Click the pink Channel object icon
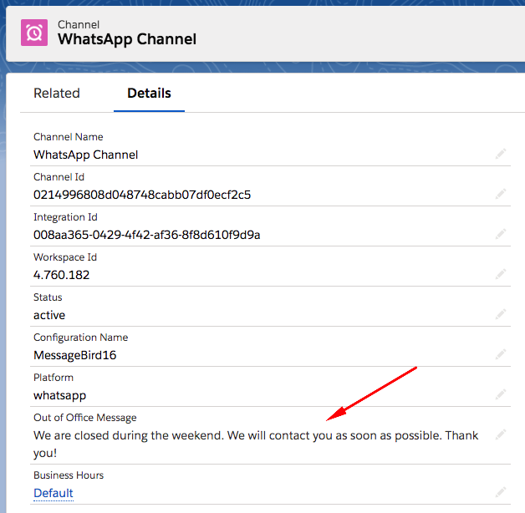Screen dimensions: 525x513 coord(35,32)
